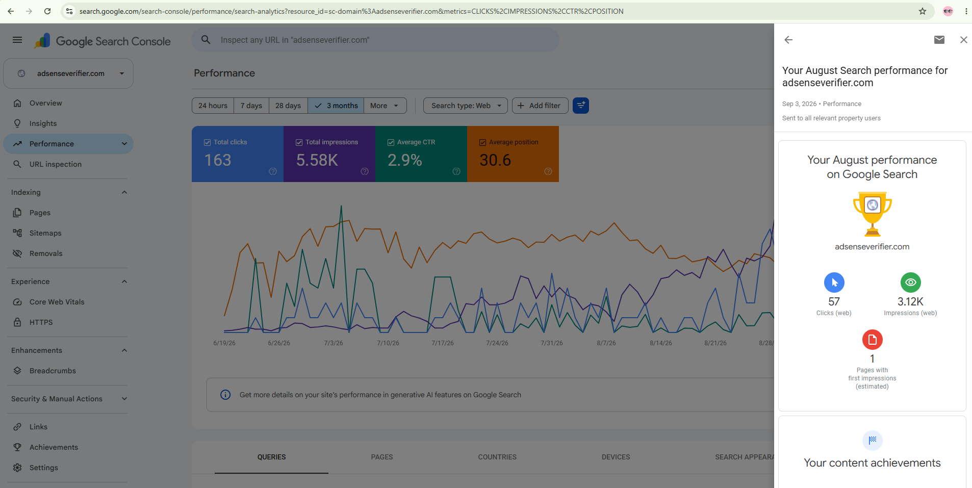Open Core Web Vitals report

point(68,302)
